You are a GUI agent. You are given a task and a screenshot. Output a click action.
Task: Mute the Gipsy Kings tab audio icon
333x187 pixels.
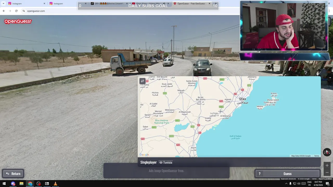click(164, 4)
